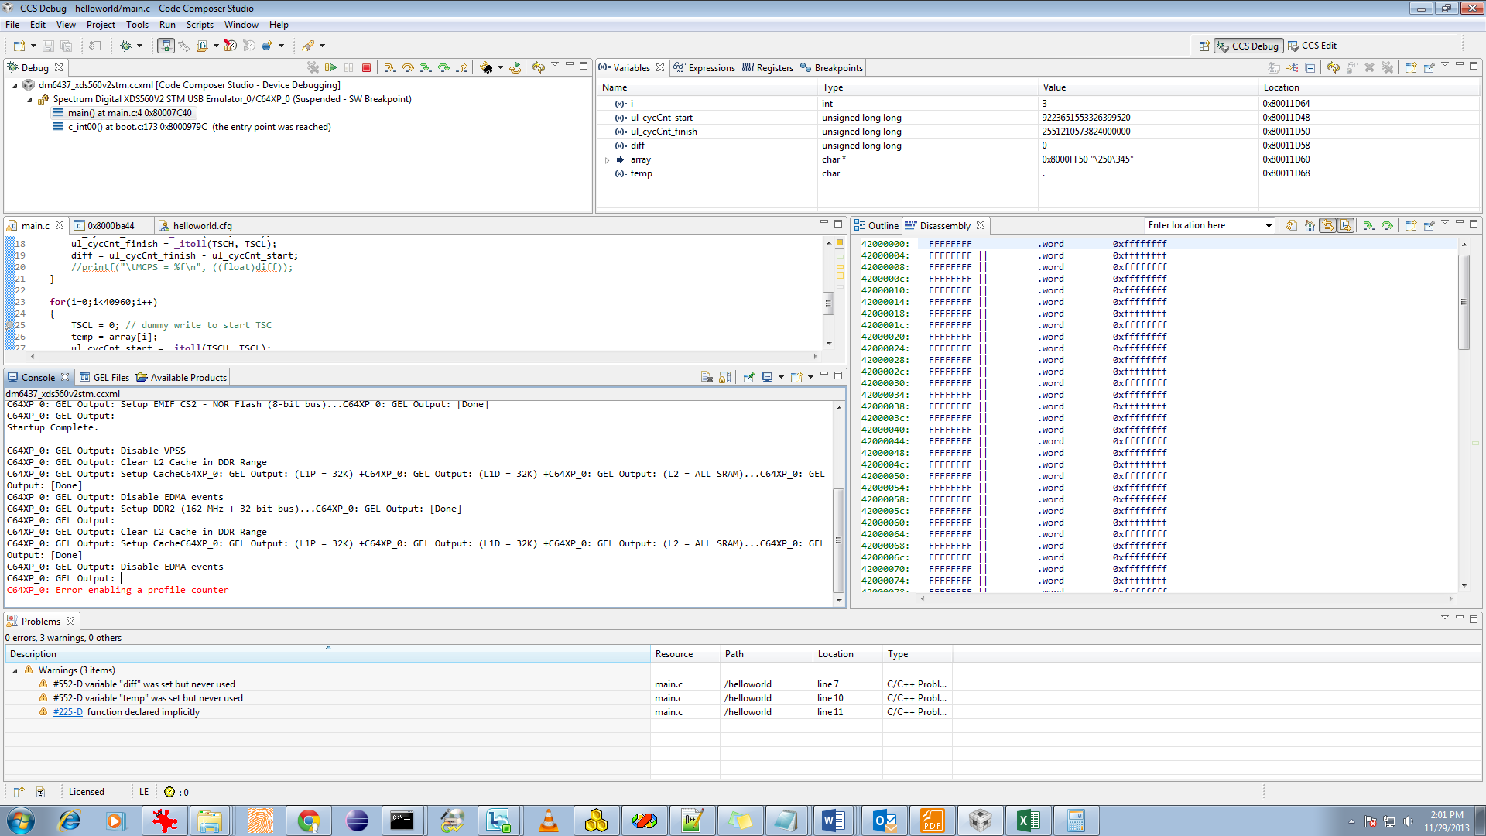
Task: Open the Debug view menu triangle
Action: point(555,65)
